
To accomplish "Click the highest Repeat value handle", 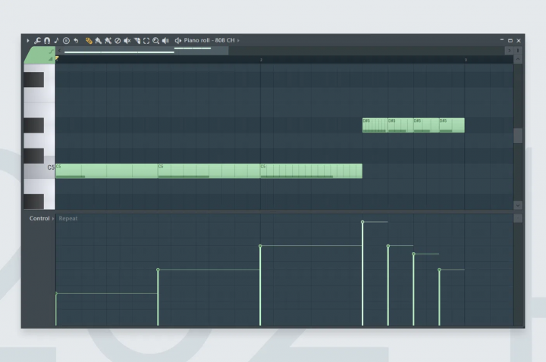I will pos(362,222).
